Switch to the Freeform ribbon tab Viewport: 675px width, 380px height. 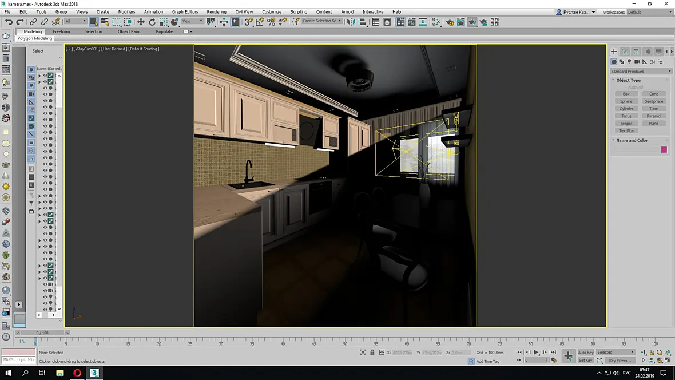click(61, 31)
